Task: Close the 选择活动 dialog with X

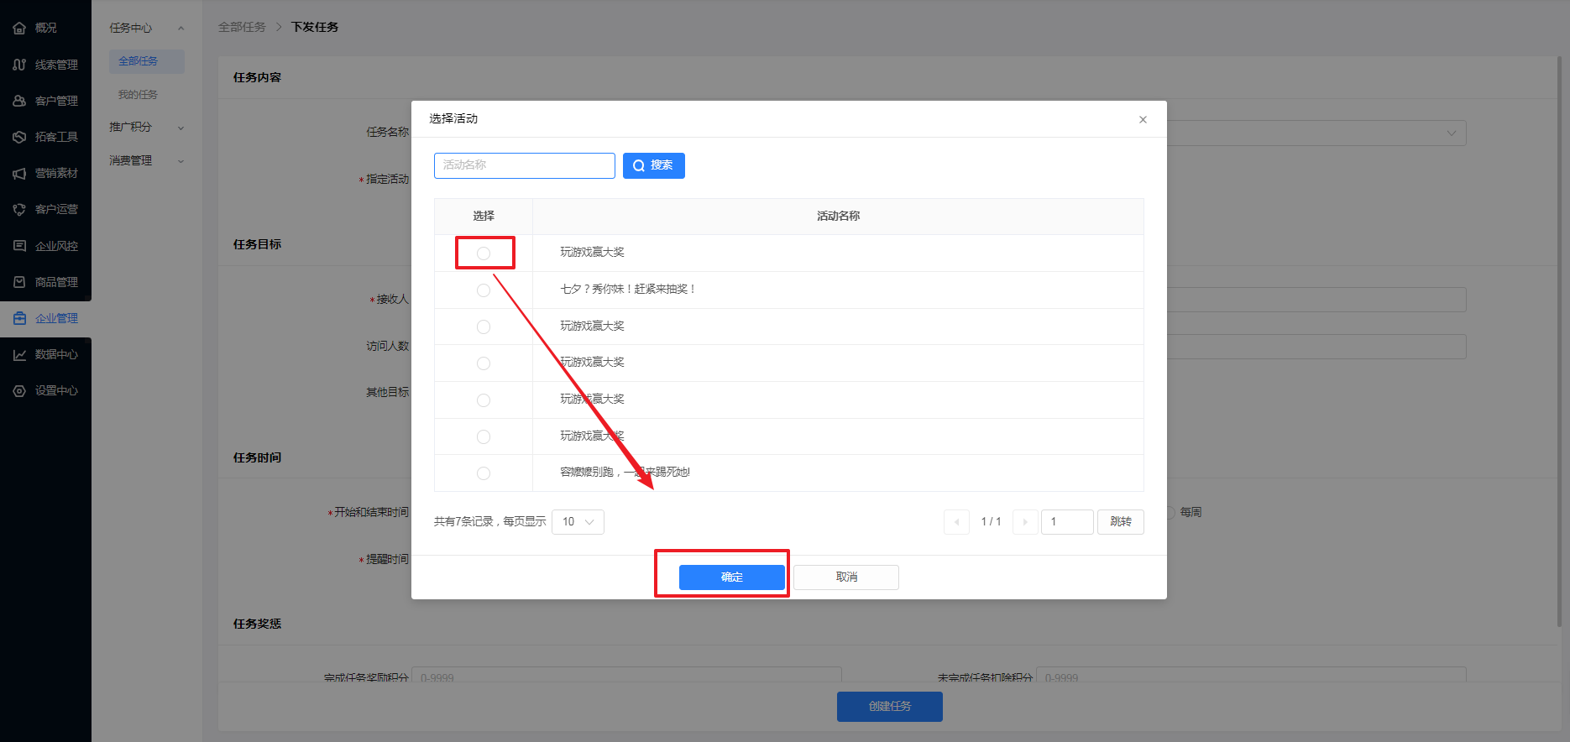Action: (1143, 120)
